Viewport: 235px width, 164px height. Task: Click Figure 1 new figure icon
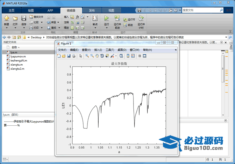point(59,56)
